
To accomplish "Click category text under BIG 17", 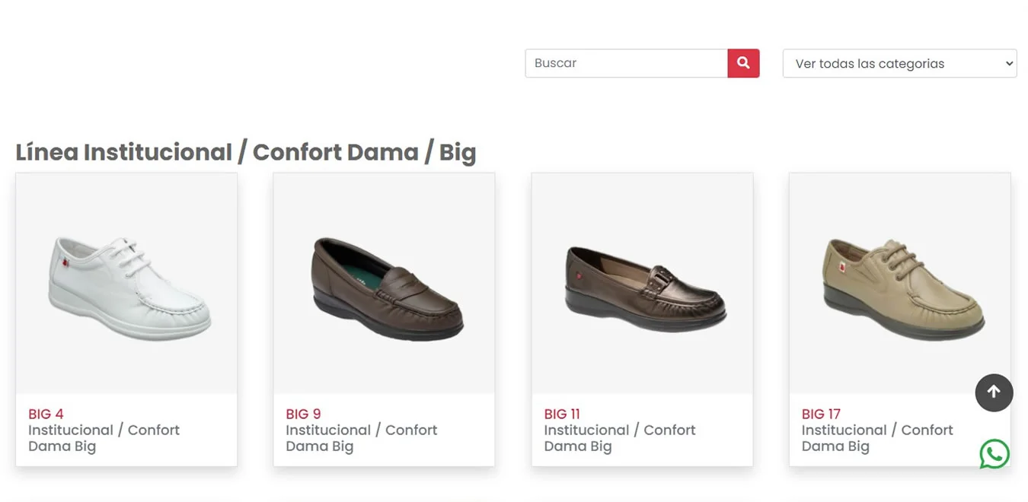I will click(x=876, y=438).
